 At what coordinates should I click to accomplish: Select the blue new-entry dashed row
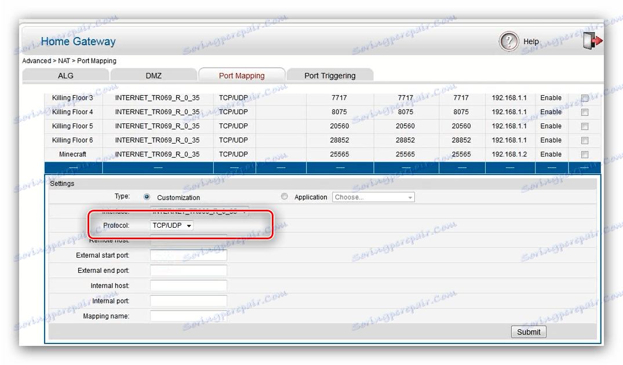tap(323, 167)
